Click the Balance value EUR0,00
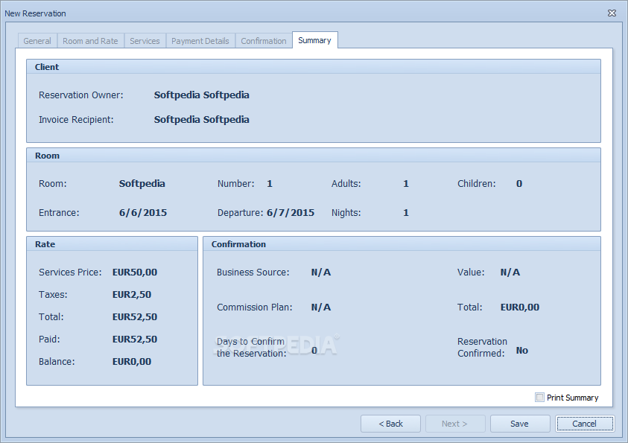 click(x=132, y=362)
